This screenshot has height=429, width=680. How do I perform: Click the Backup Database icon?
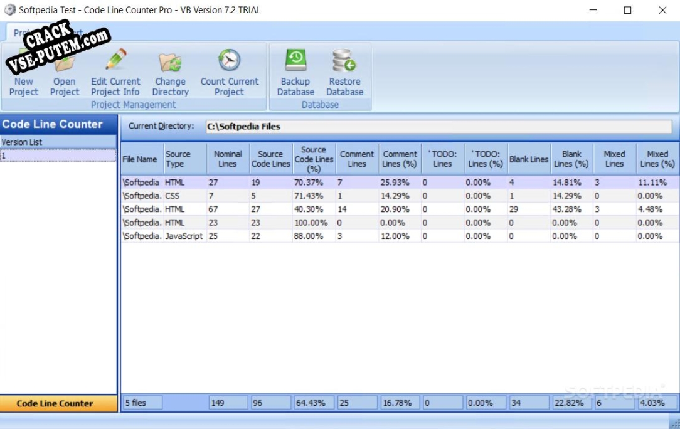coord(295,60)
